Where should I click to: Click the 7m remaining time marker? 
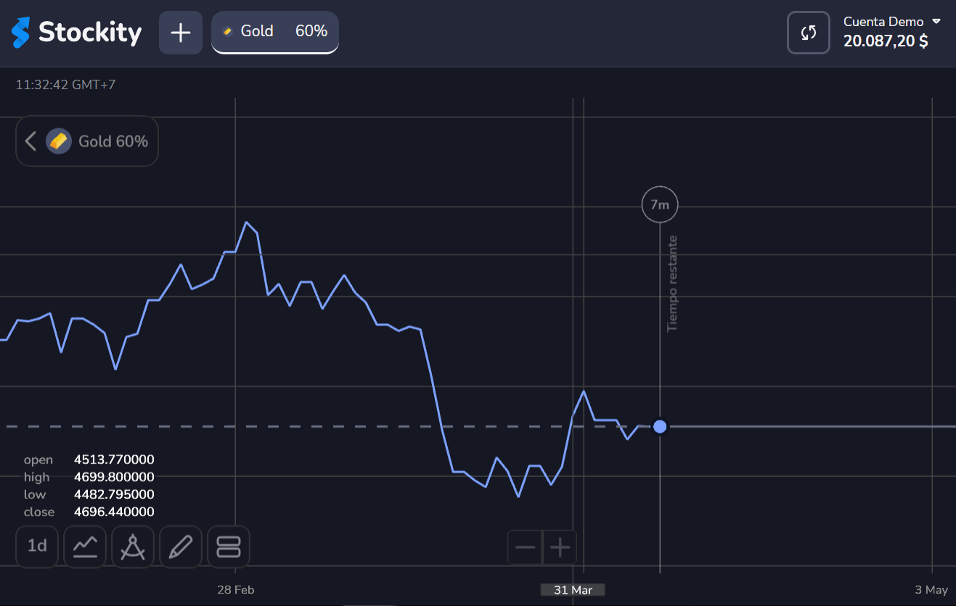[x=660, y=205]
